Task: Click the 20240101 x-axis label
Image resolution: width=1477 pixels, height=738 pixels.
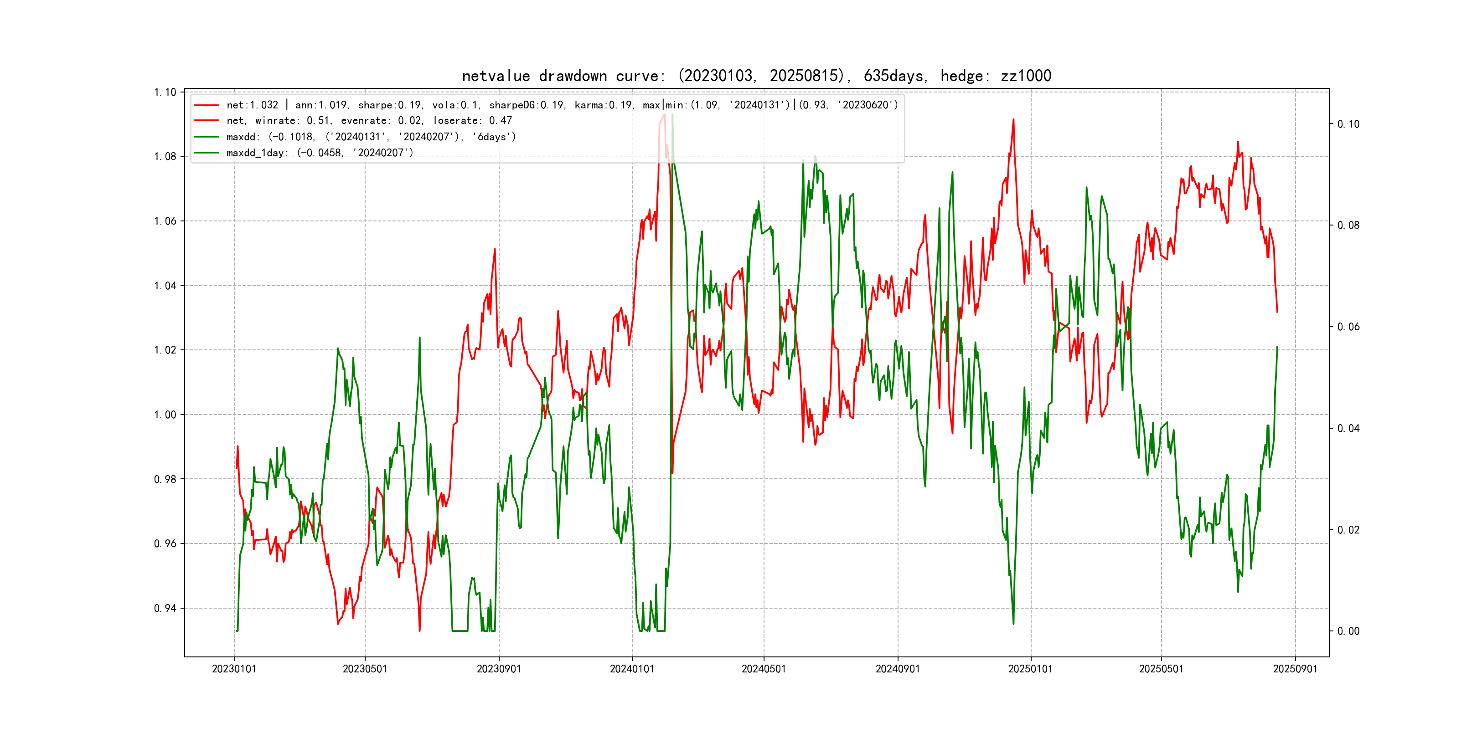Action: pyautogui.click(x=632, y=669)
